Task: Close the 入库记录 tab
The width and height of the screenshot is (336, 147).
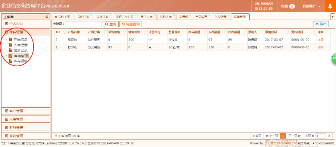Action: point(228,15)
